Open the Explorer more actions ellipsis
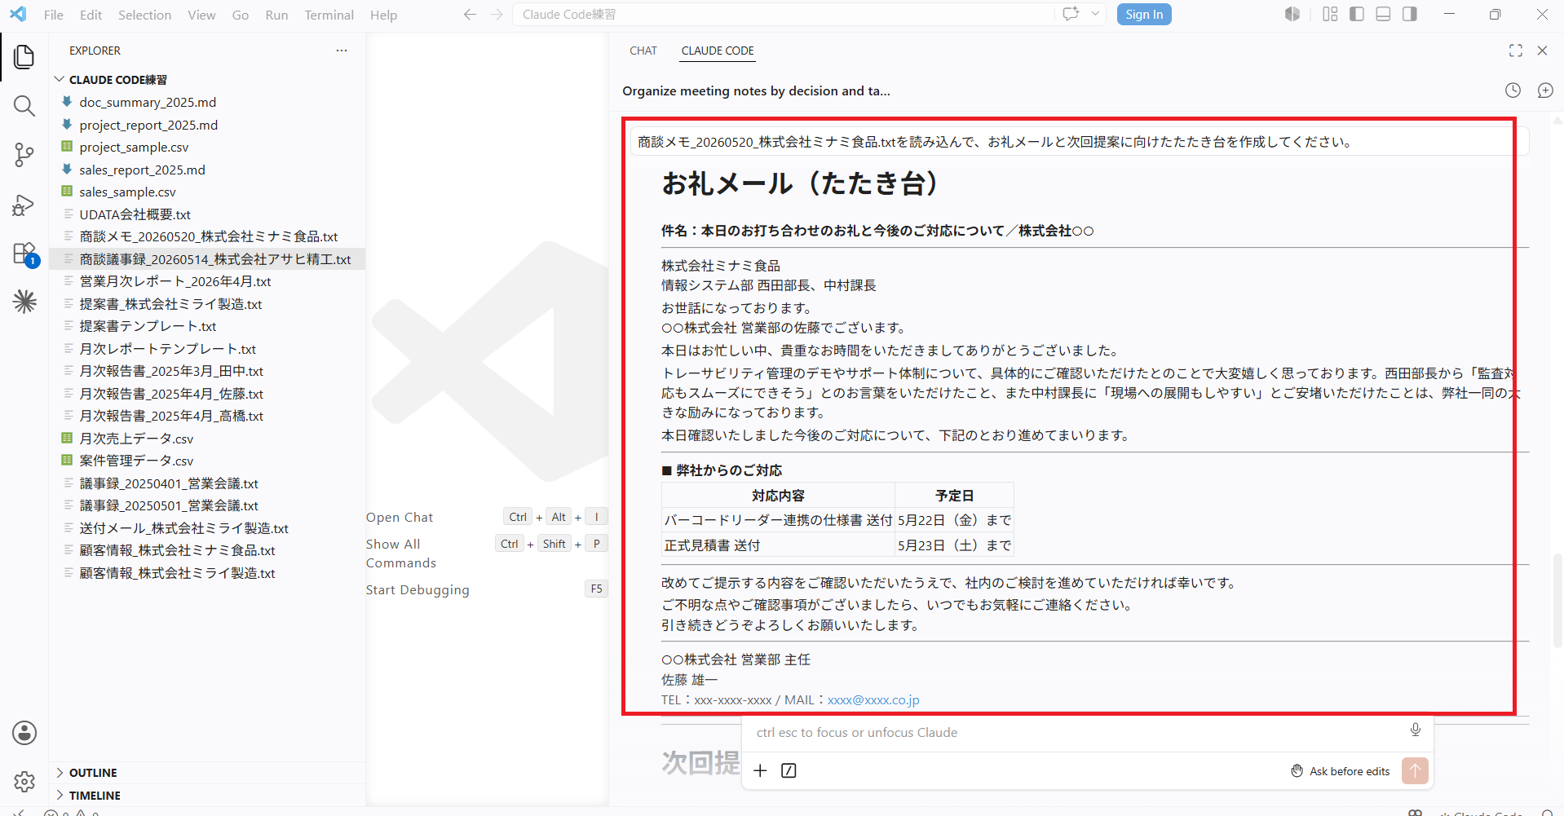The width and height of the screenshot is (1564, 816). pos(342,51)
